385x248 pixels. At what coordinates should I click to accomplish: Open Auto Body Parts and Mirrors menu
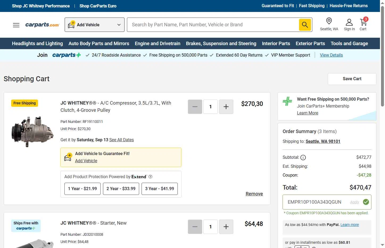point(99,44)
